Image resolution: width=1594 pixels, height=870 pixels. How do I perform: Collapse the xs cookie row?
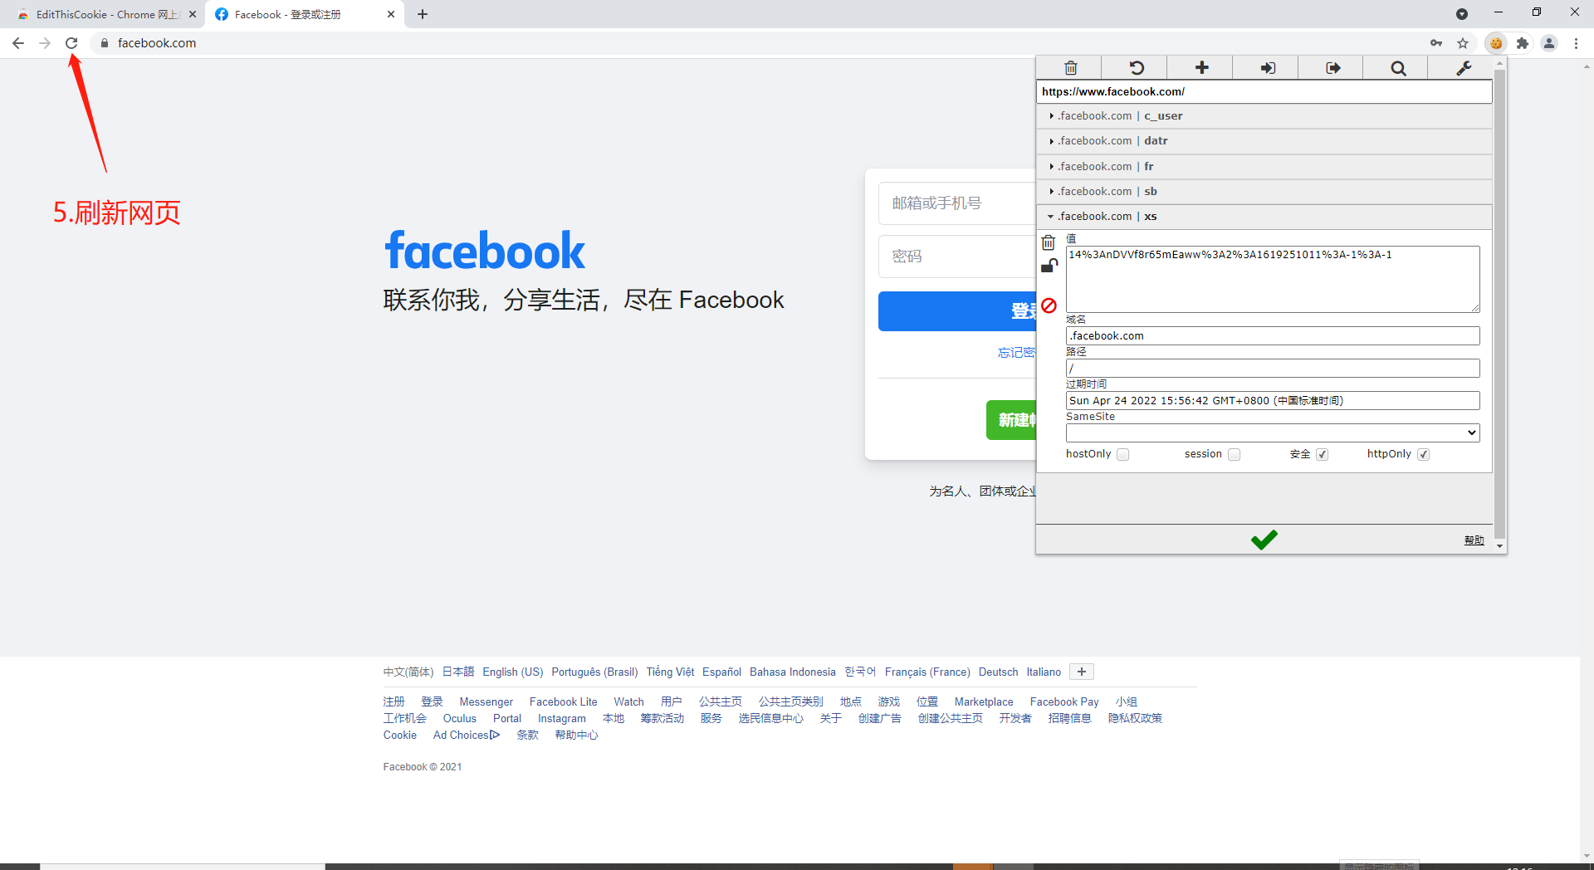[x=1264, y=217]
